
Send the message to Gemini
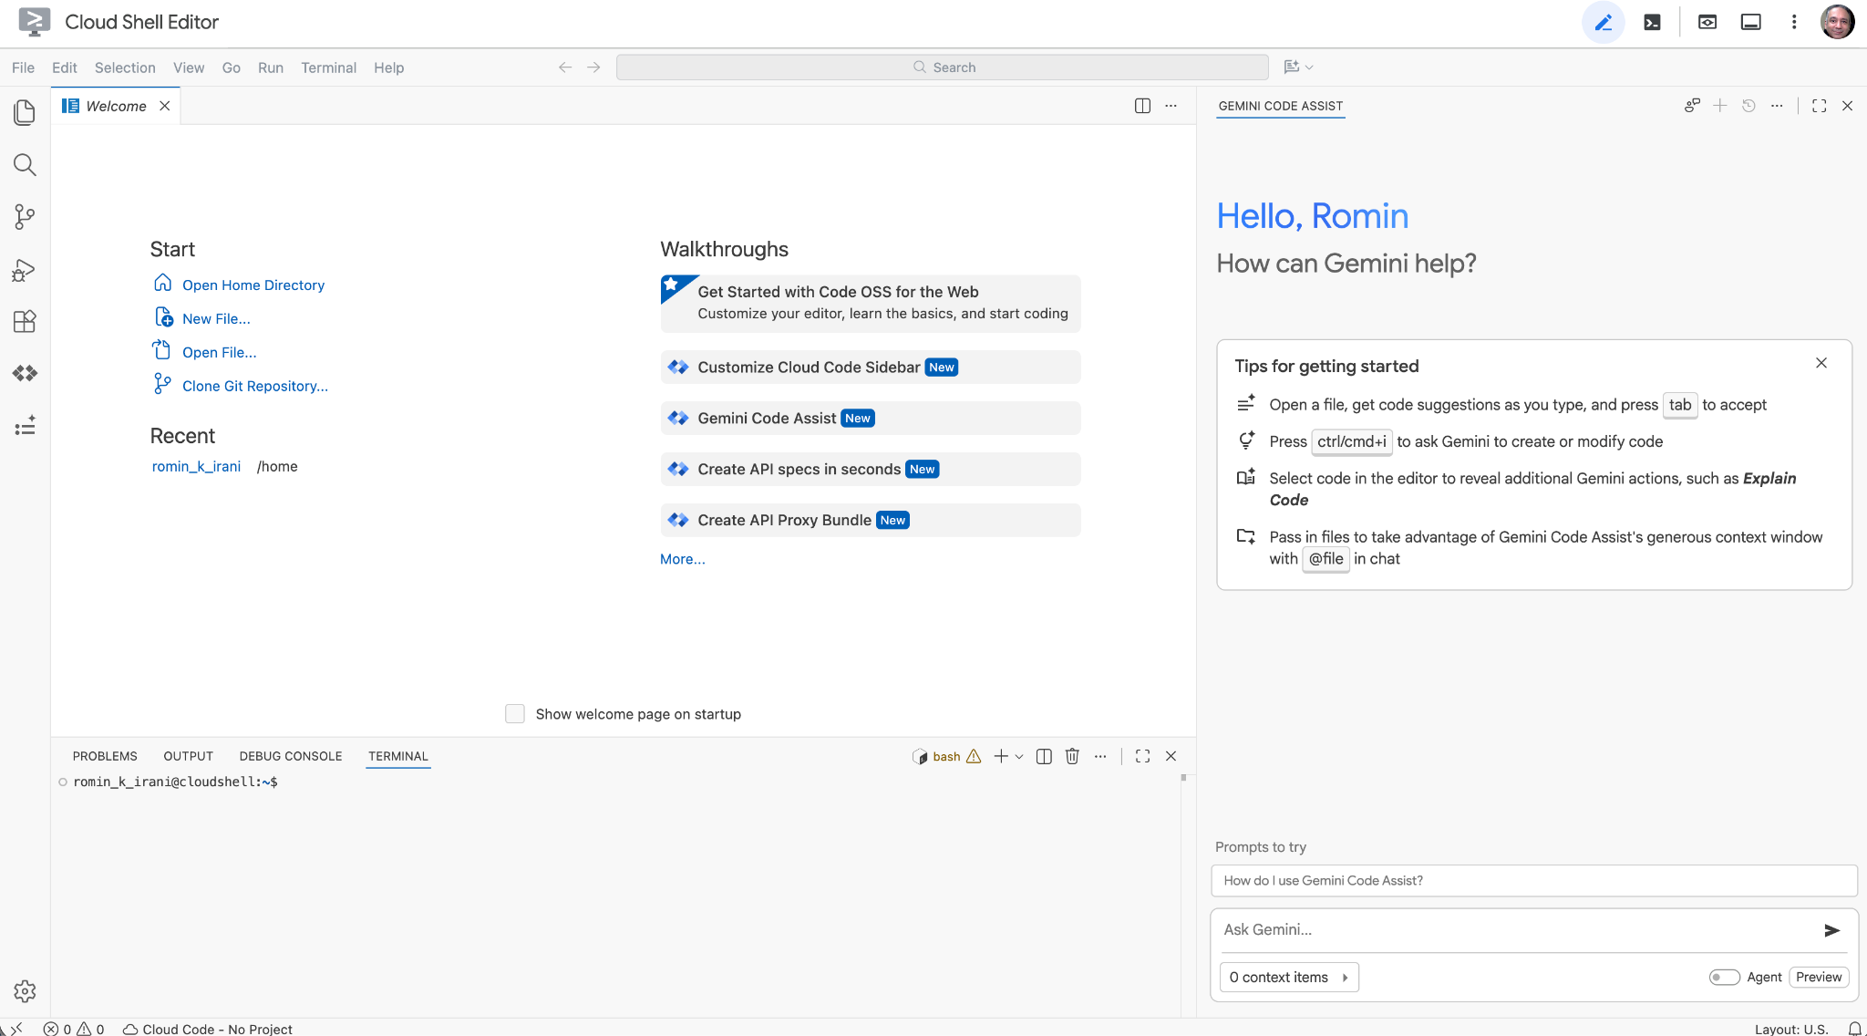tap(1831, 930)
